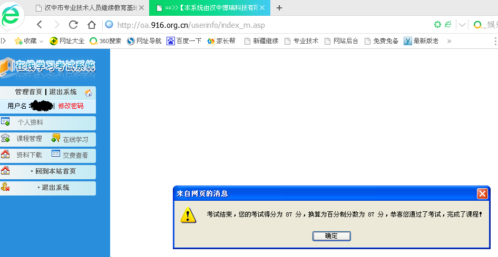Click the 在线学习 icon

point(56,138)
